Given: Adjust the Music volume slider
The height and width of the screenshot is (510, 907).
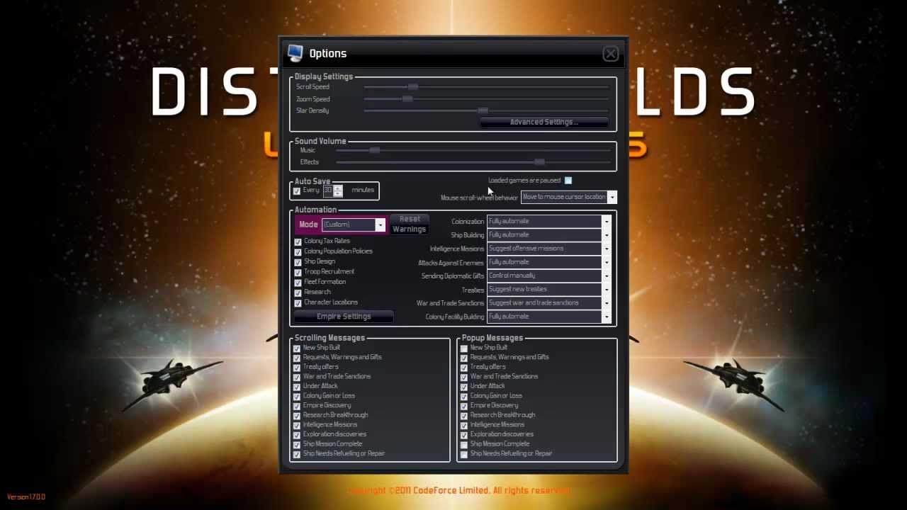Looking at the screenshot, I should [x=375, y=150].
